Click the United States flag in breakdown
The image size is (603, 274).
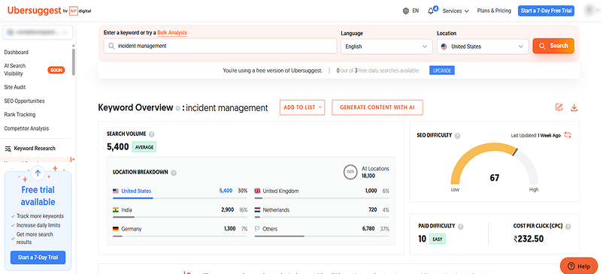pos(115,191)
